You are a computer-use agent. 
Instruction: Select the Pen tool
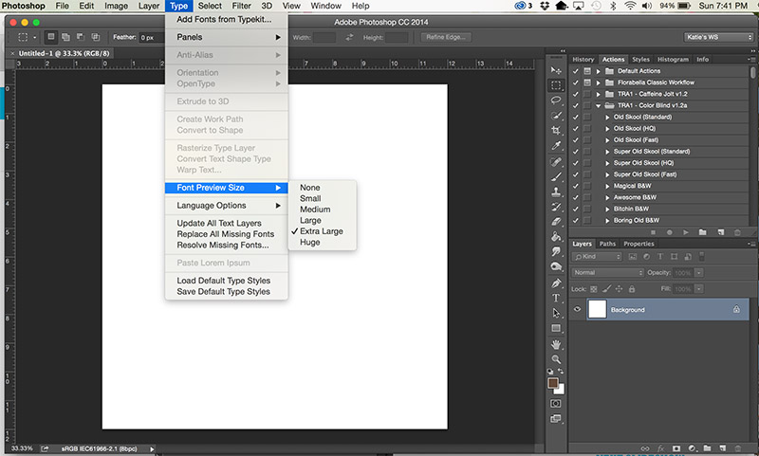point(556,283)
